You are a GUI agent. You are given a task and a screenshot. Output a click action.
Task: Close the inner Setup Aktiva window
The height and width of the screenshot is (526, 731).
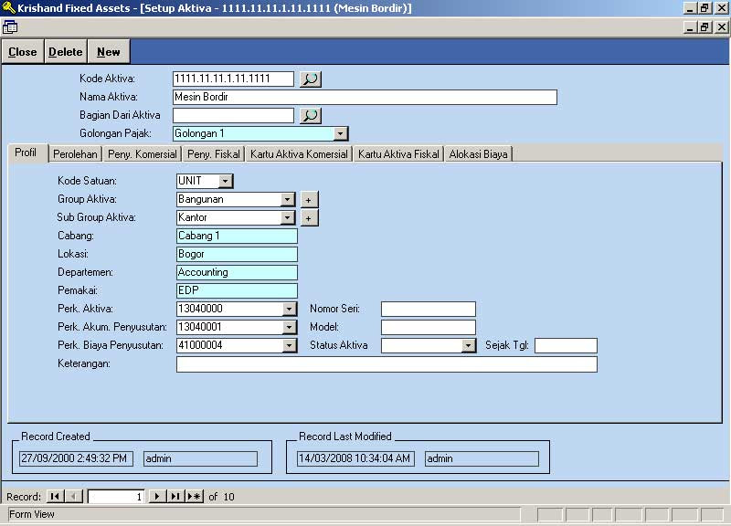tap(721, 27)
